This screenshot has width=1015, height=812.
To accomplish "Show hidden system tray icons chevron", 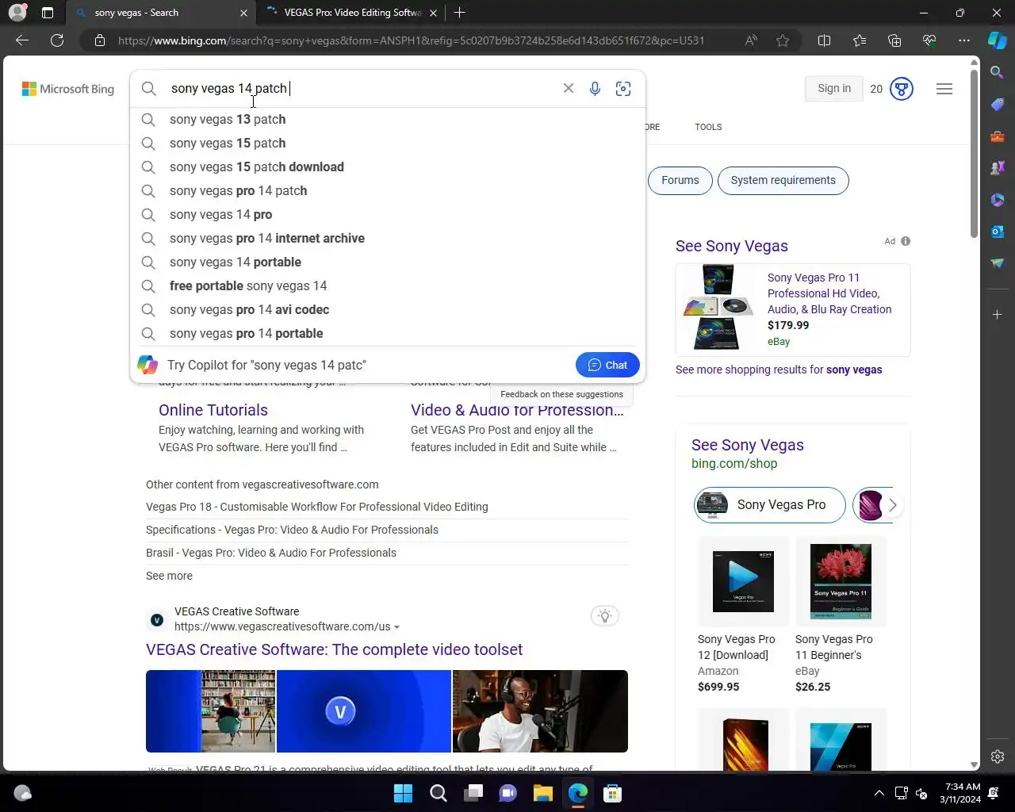I will 879,793.
